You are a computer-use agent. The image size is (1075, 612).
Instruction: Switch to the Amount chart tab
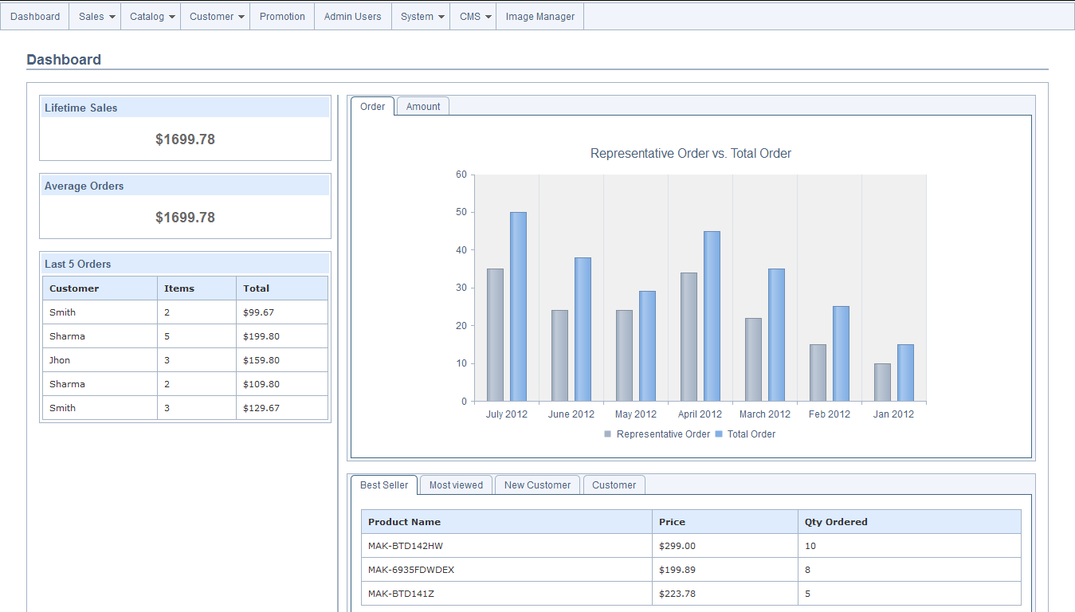tap(423, 107)
